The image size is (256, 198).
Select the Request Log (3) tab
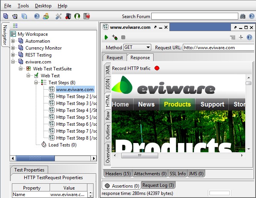(158, 185)
